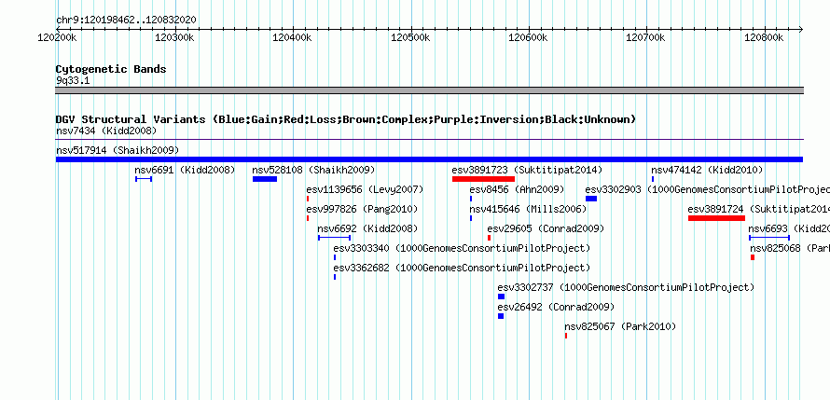Screen dimensions: 830x400
Task: Open the esv3891723 (Suktitipat2014) label
Action: point(527,170)
